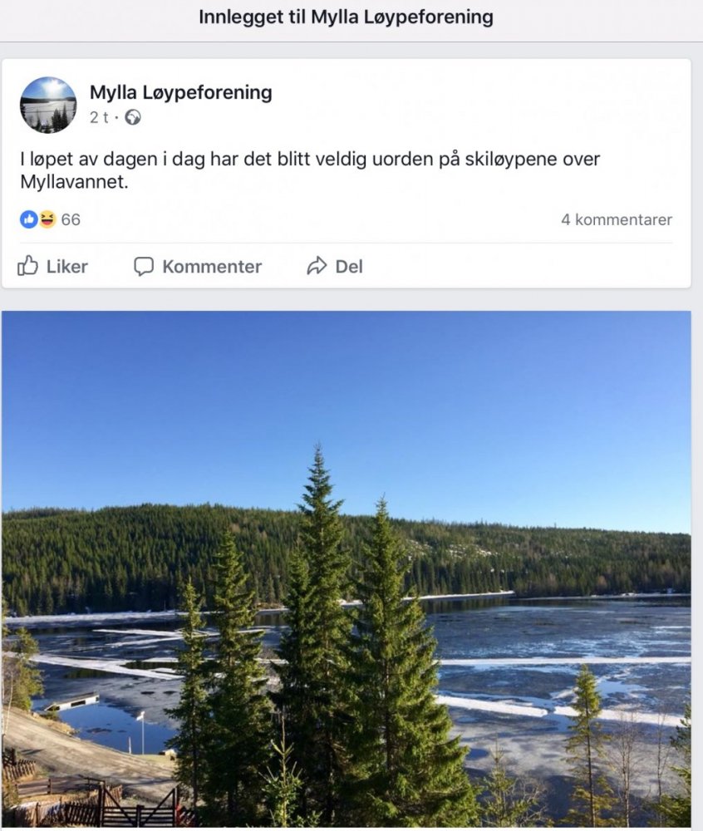View the 66 reactions count
703x831 pixels.
coord(71,220)
